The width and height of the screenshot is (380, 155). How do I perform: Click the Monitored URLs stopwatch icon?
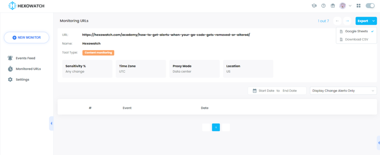pyautogui.click(x=10, y=69)
